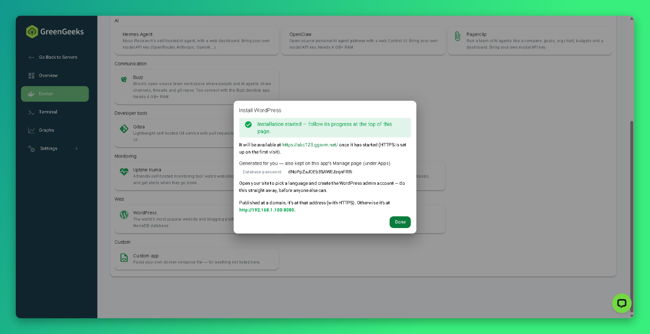The width and height of the screenshot is (650, 334).
Task: Click the Docker whale icon in sidebar
Action: click(x=32, y=94)
